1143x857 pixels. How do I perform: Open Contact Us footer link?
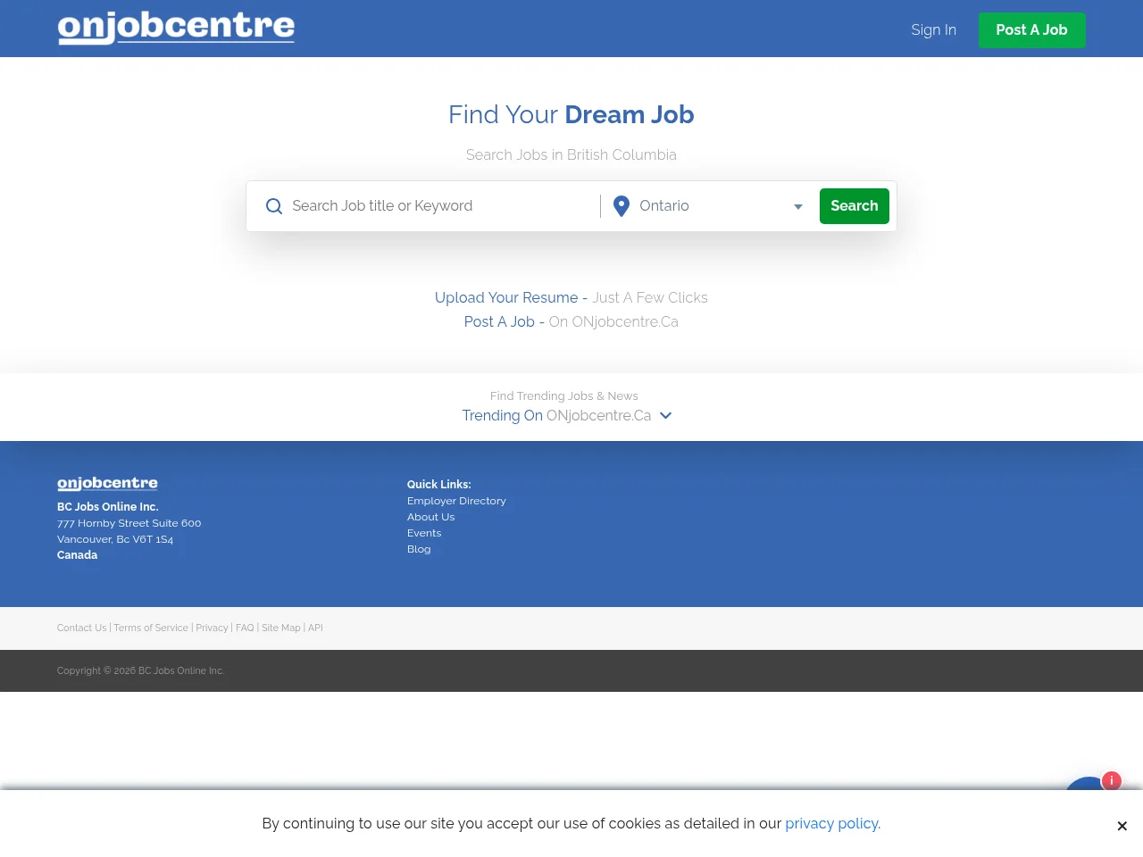(81, 628)
